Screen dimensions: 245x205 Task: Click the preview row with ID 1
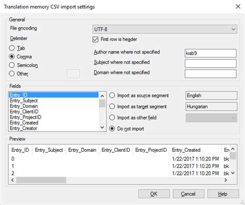click(x=119, y=166)
